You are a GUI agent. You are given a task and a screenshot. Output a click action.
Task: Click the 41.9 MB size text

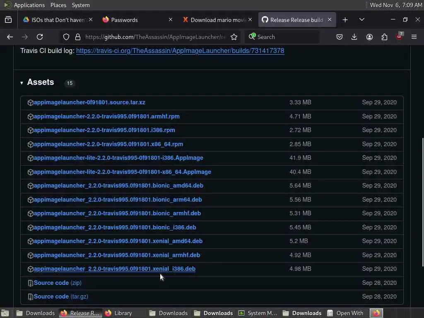click(300, 158)
